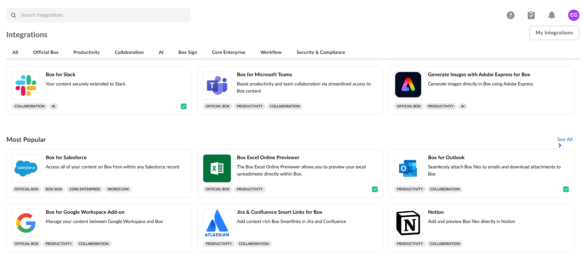Viewport: 583px width, 262px height.
Task: Click the Adobe Express logo icon
Action: point(408,85)
